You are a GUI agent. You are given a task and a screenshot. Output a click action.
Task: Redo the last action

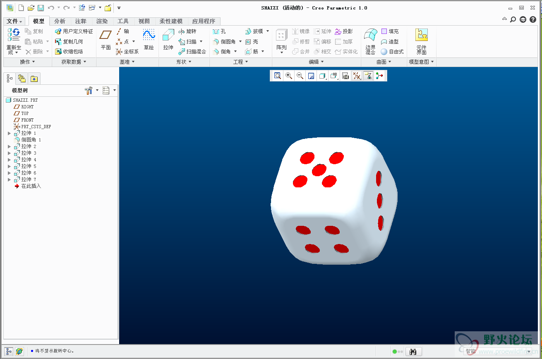(x=66, y=8)
